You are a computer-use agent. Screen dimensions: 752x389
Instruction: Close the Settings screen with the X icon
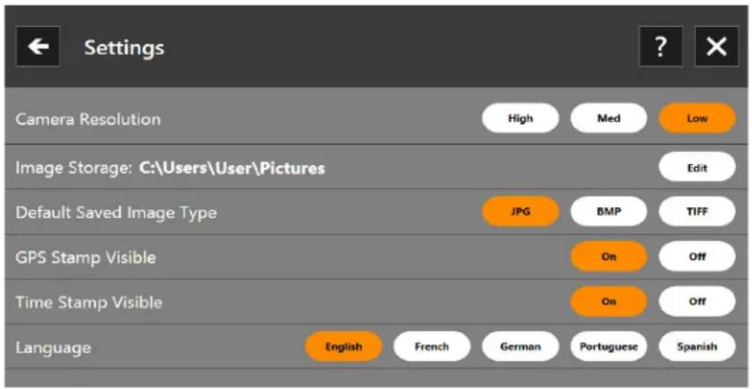pos(716,47)
